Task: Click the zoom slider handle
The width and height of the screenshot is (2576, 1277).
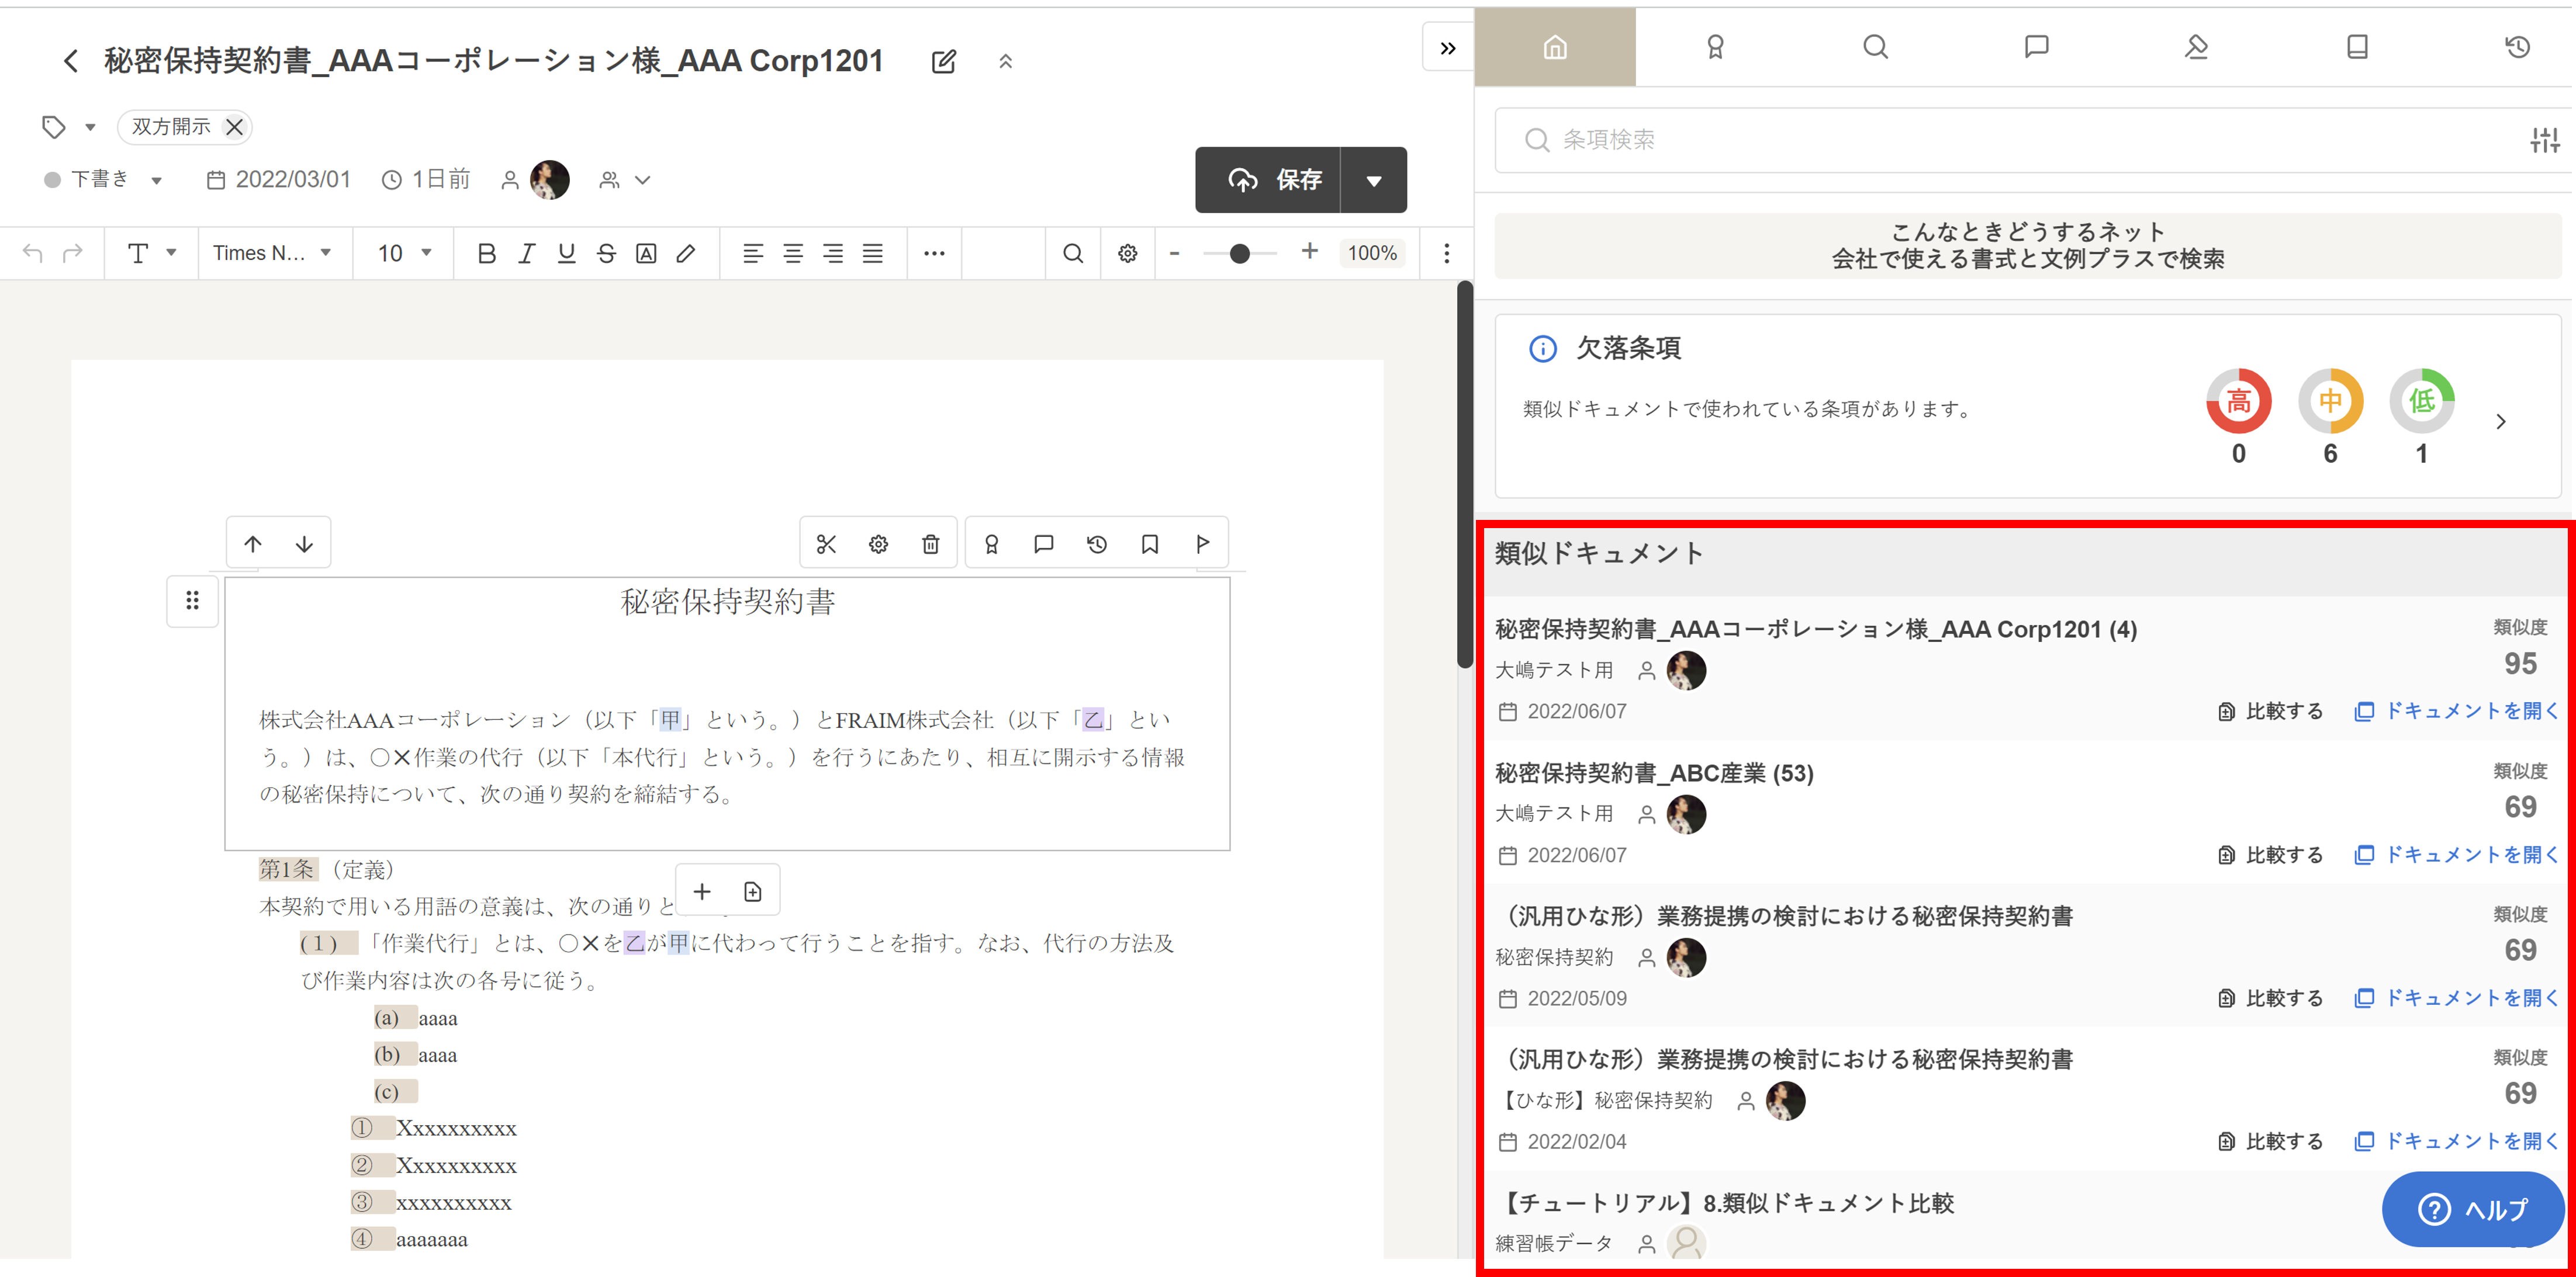Action: (1239, 254)
